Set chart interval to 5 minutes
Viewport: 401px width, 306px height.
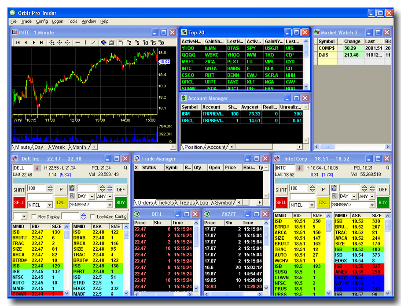pyautogui.click(x=137, y=43)
